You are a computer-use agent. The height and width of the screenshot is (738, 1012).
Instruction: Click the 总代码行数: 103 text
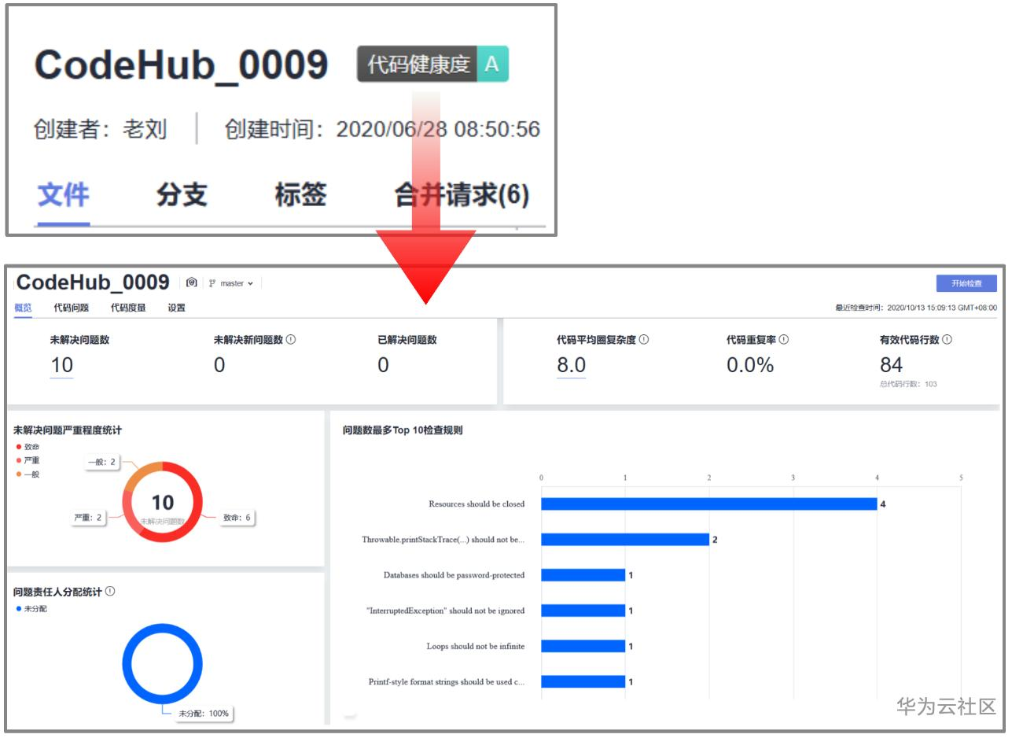908,385
